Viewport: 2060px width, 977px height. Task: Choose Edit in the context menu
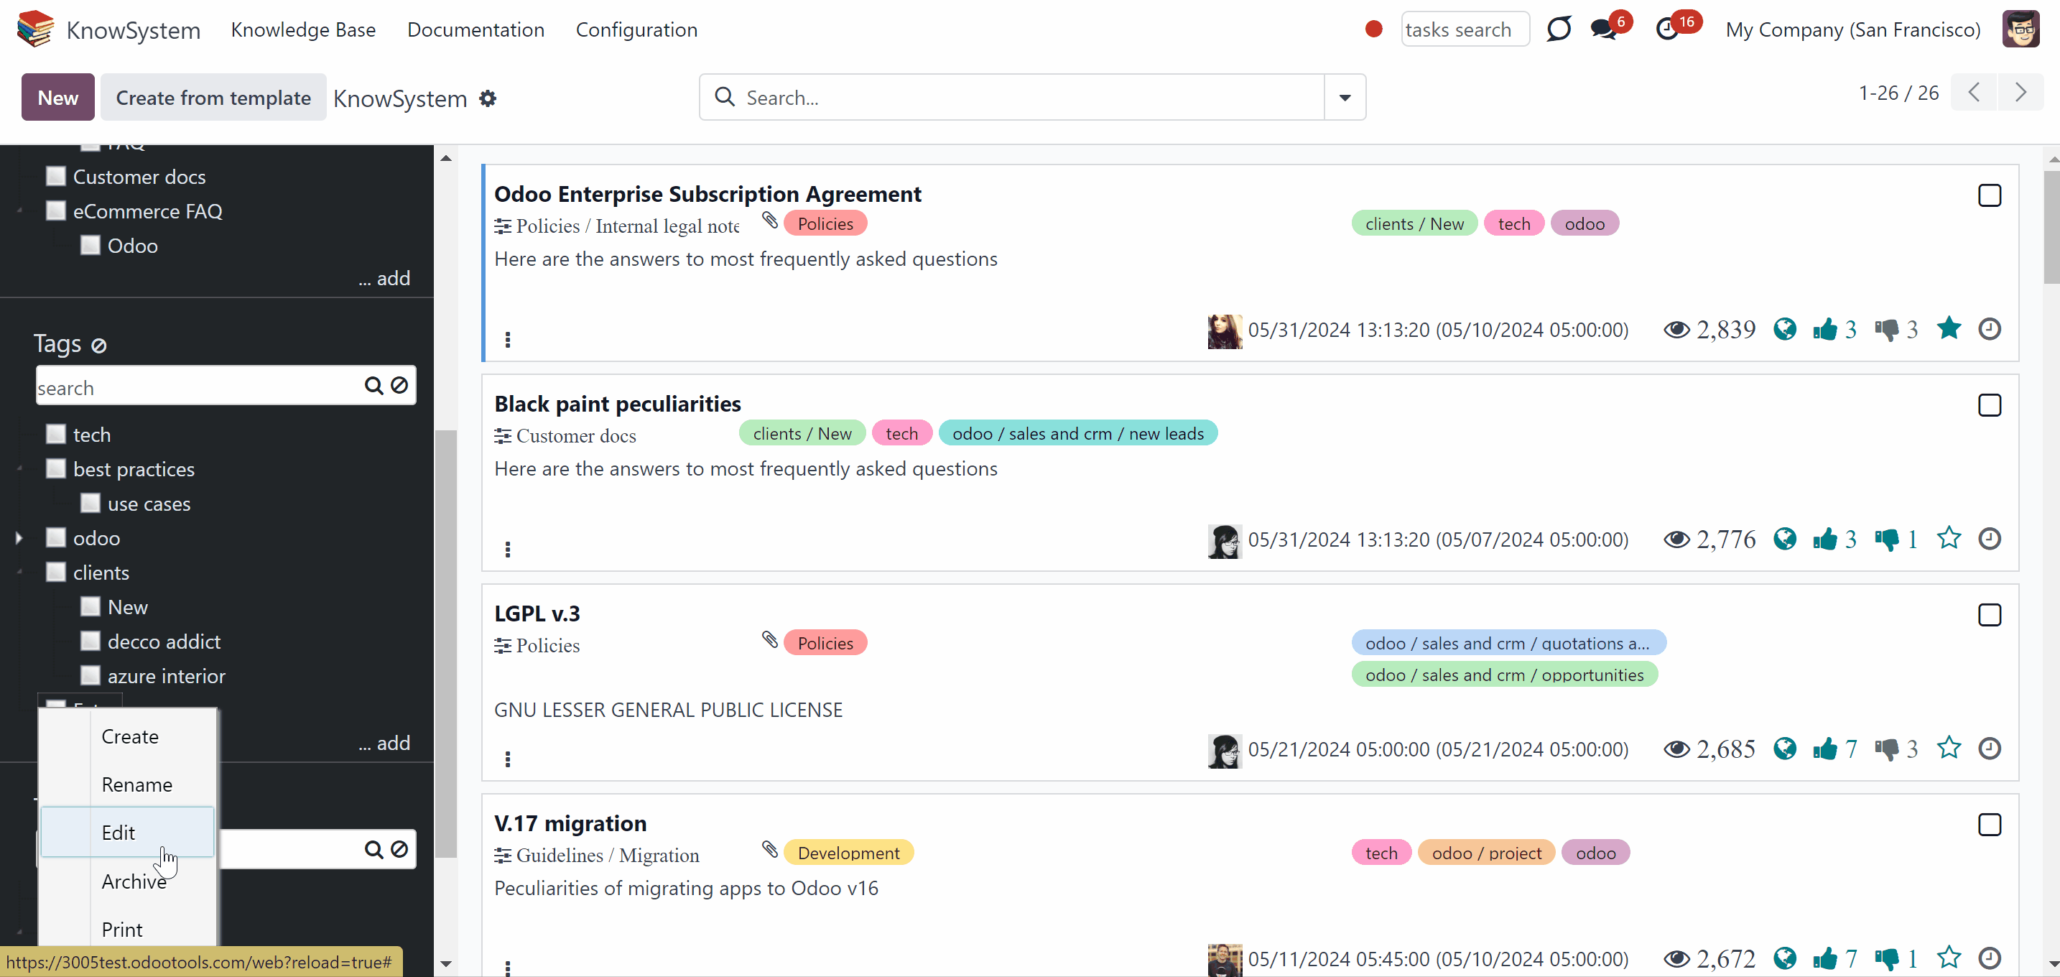[x=128, y=833]
